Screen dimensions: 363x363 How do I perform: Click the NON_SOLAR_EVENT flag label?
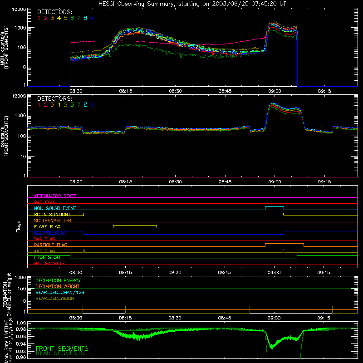(x=55, y=208)
